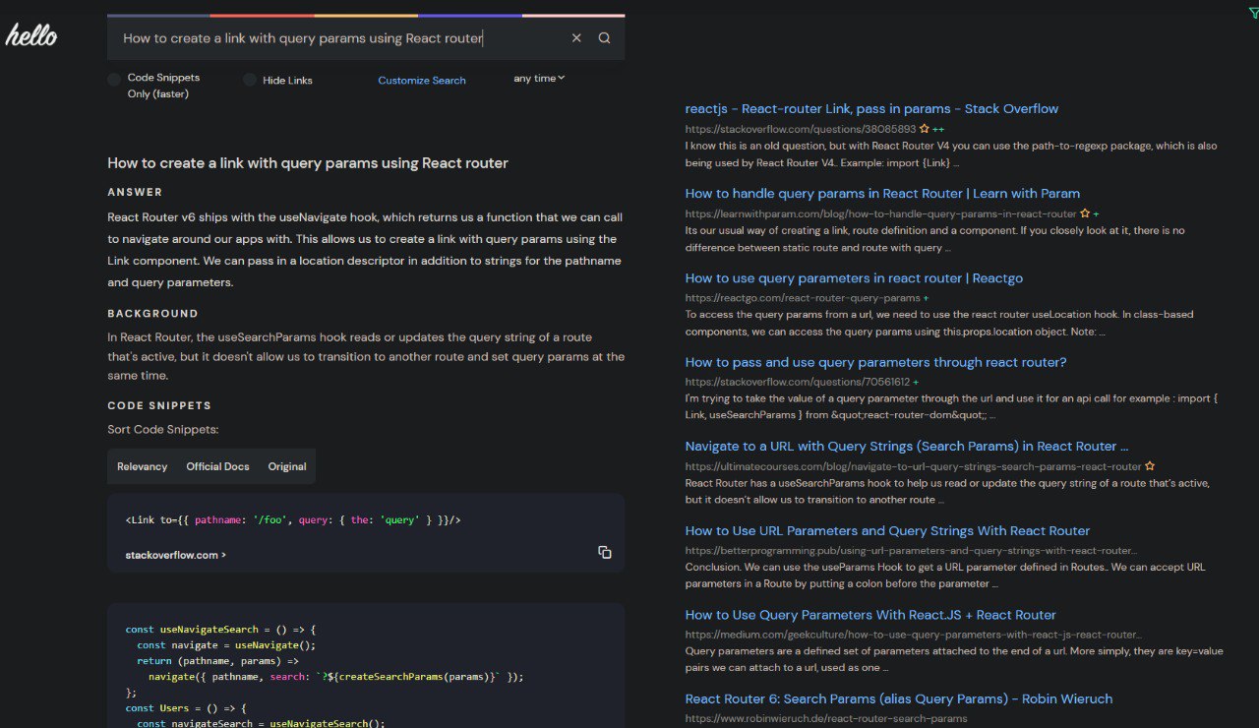Star the ultimatecourses.com result
This screenshot has height=728, width=1259.
(1150, 466)
